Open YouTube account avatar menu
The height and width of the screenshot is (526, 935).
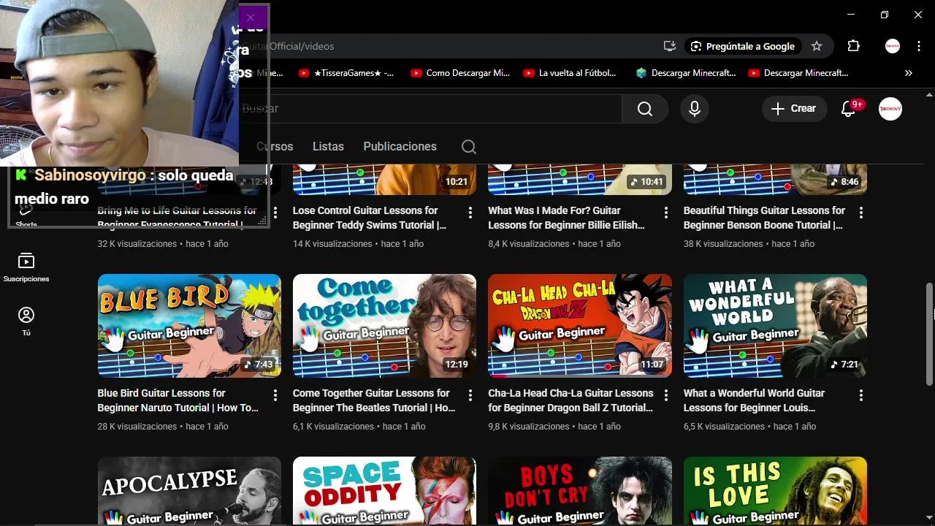pos(890,109)
